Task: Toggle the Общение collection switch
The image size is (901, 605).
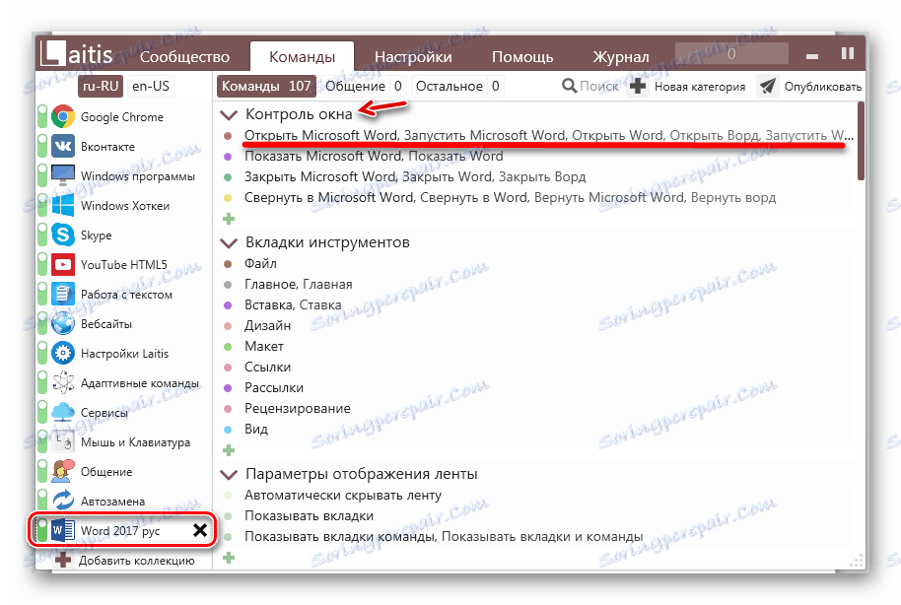Action: coord(42,472)
